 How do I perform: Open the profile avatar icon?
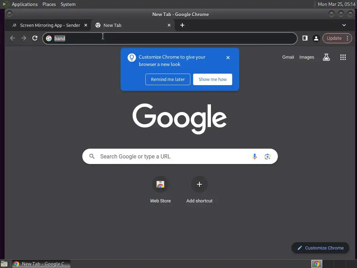316,38
